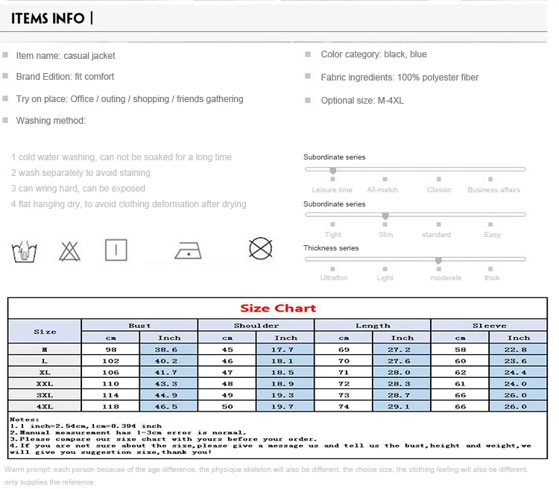
Task: Select the 'standard' fit label
Action: click(436, 235)
